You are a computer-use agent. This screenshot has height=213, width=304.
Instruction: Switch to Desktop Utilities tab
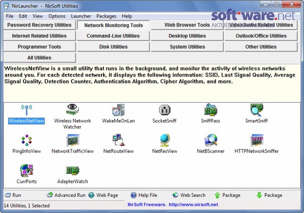click(x=187, y=36)
